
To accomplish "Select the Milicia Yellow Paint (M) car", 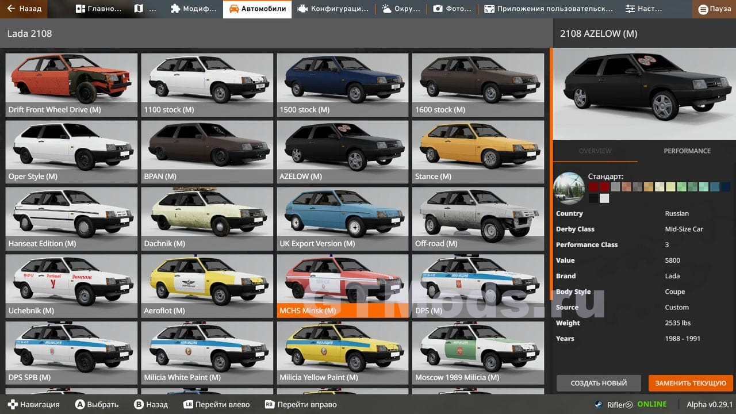I will click(x=343, y=352).
